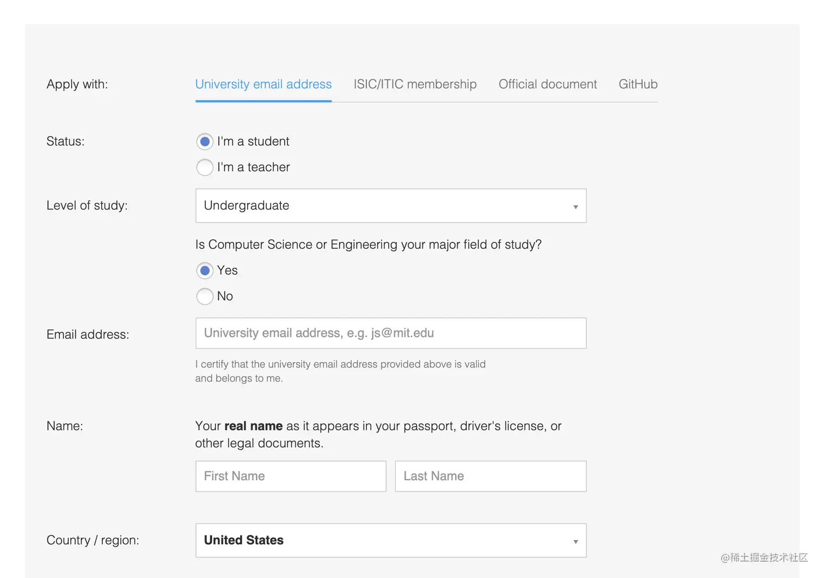Click the arrow on the Level of study dropdown
Image resolution: width=823 pixels, height=578 pixels.
pyautogui.click(x=575, y=207)
